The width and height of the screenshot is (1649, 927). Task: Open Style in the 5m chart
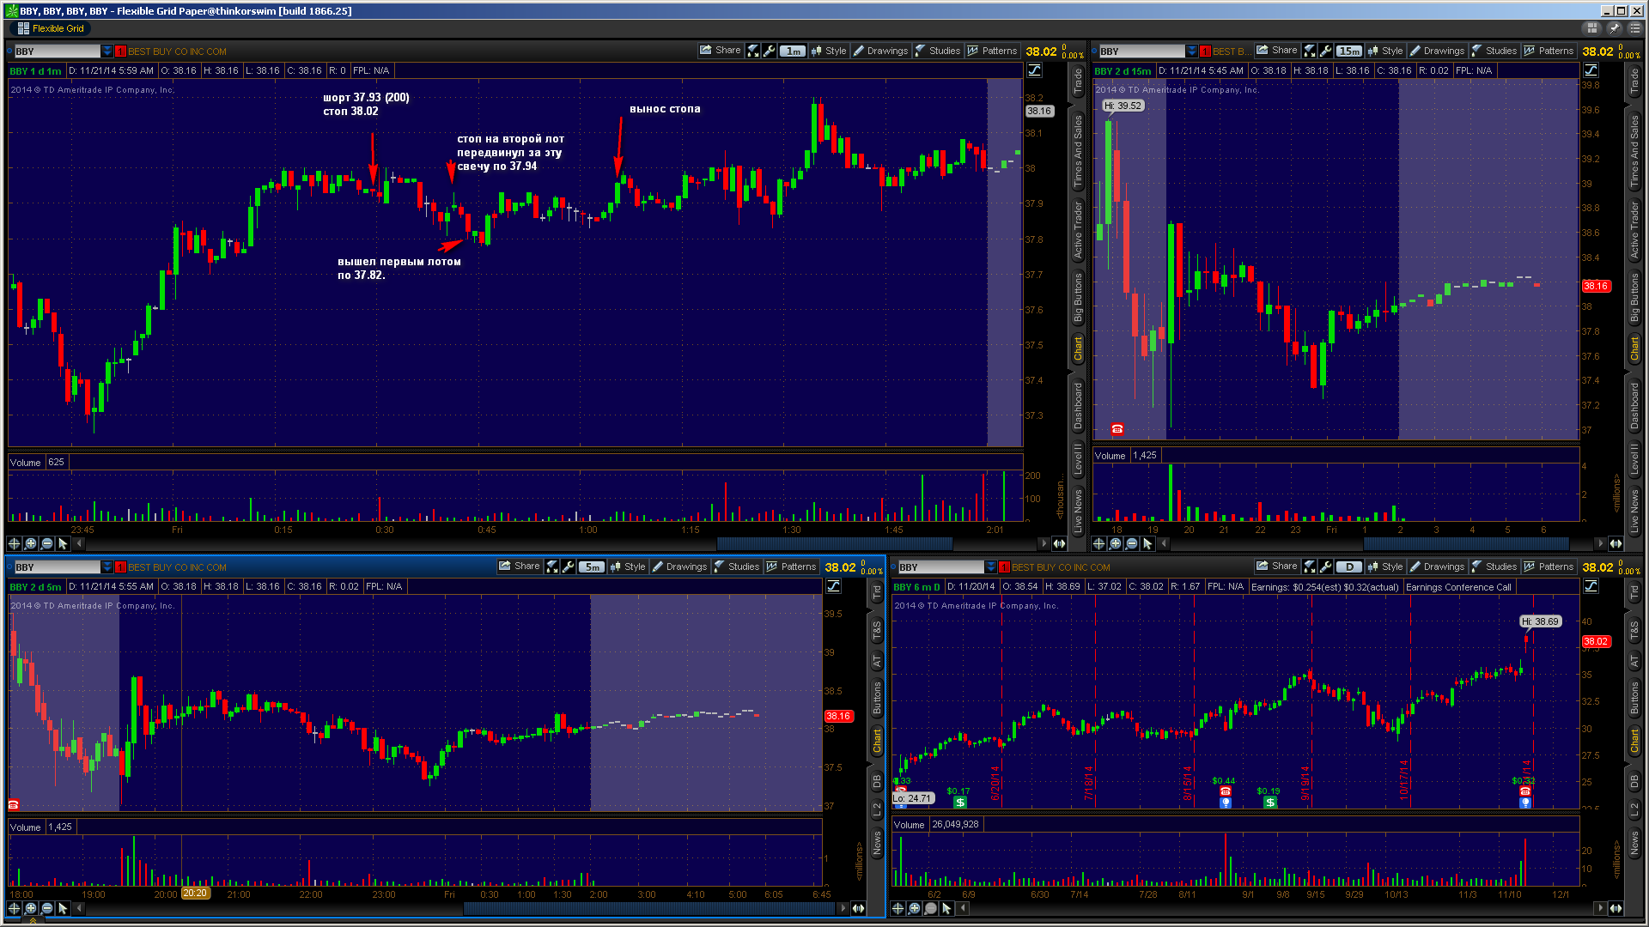click(628, 566)
